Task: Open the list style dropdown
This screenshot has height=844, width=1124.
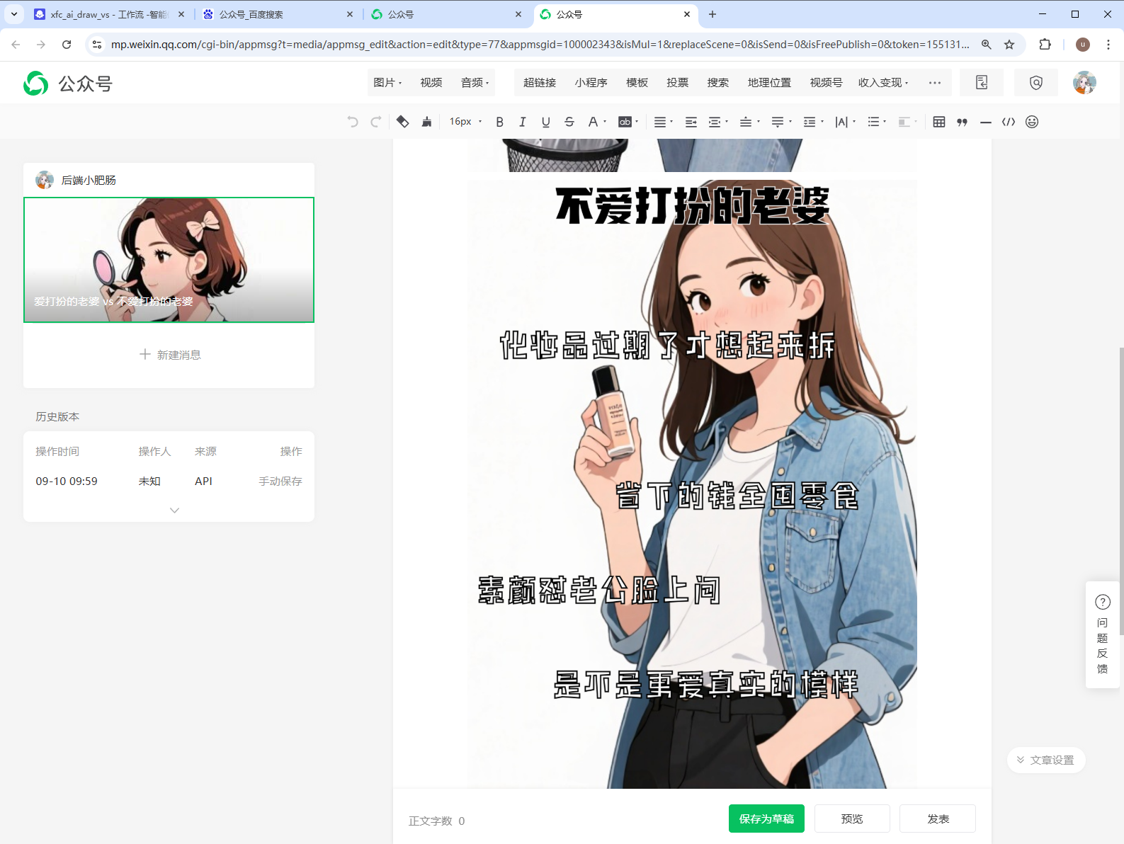Action: [x=877, y=122]
